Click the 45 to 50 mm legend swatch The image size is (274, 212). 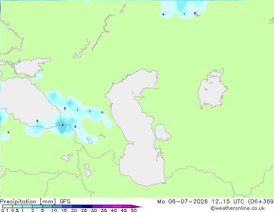[127, 206]
